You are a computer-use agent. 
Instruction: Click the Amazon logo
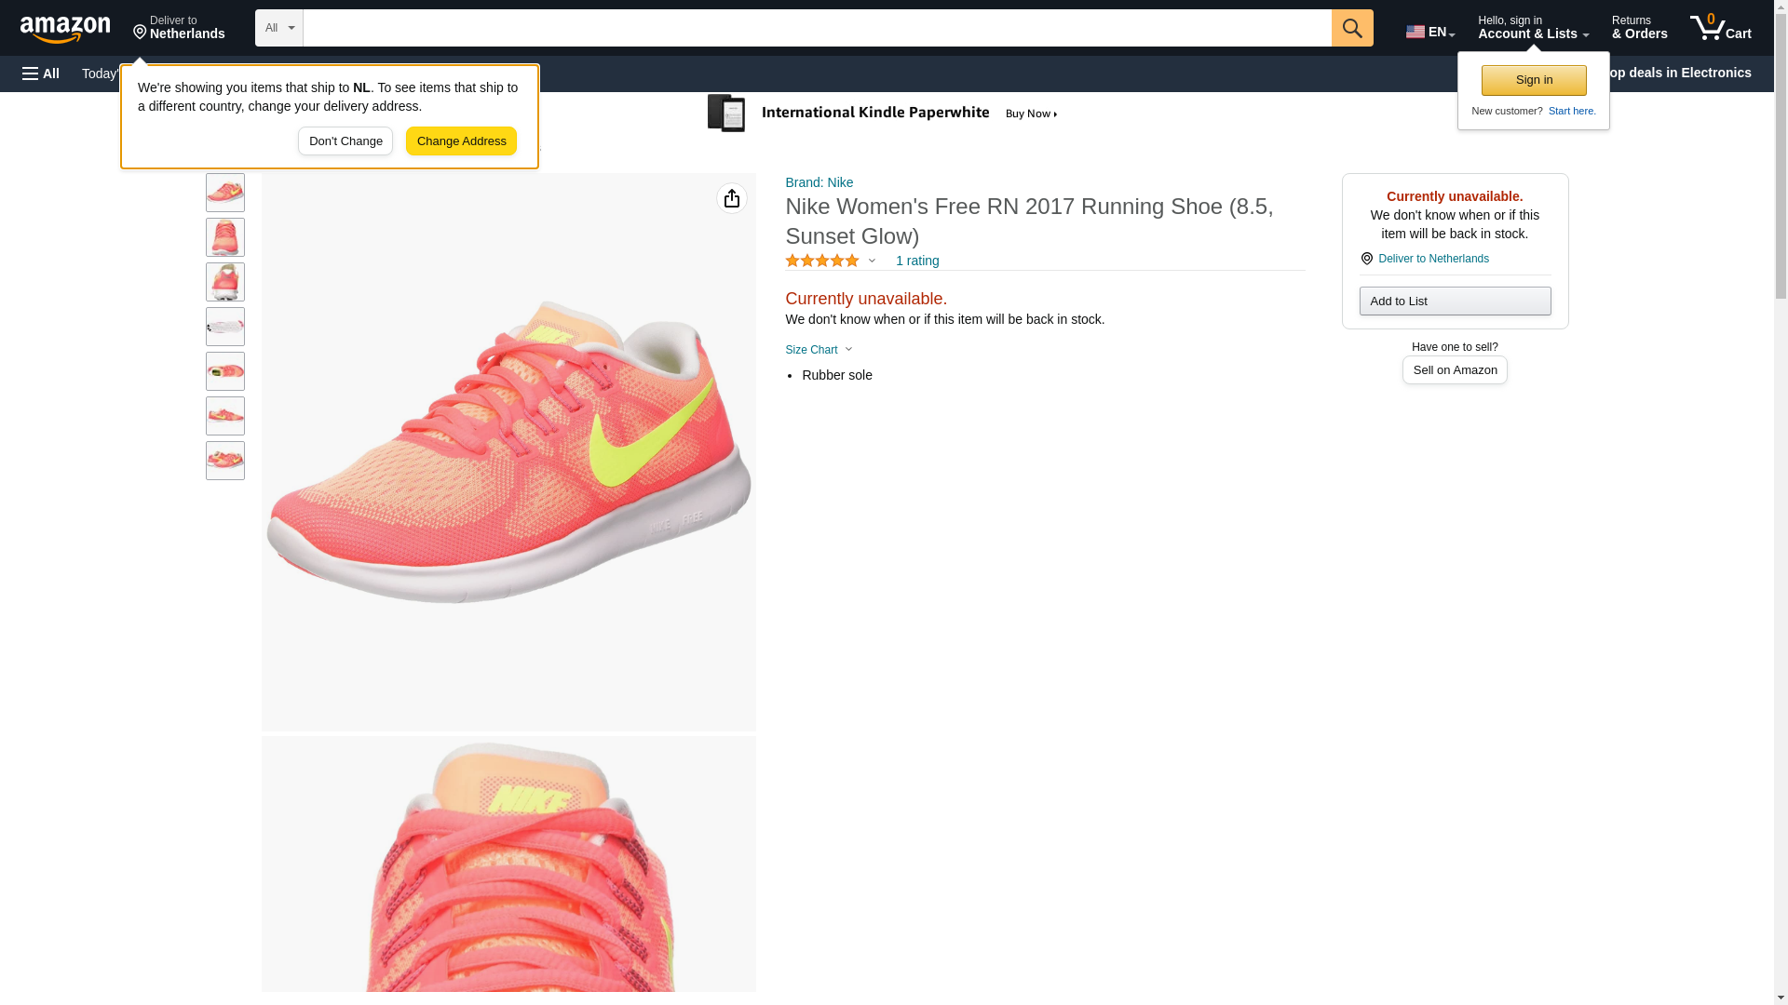tap(65, 29)
